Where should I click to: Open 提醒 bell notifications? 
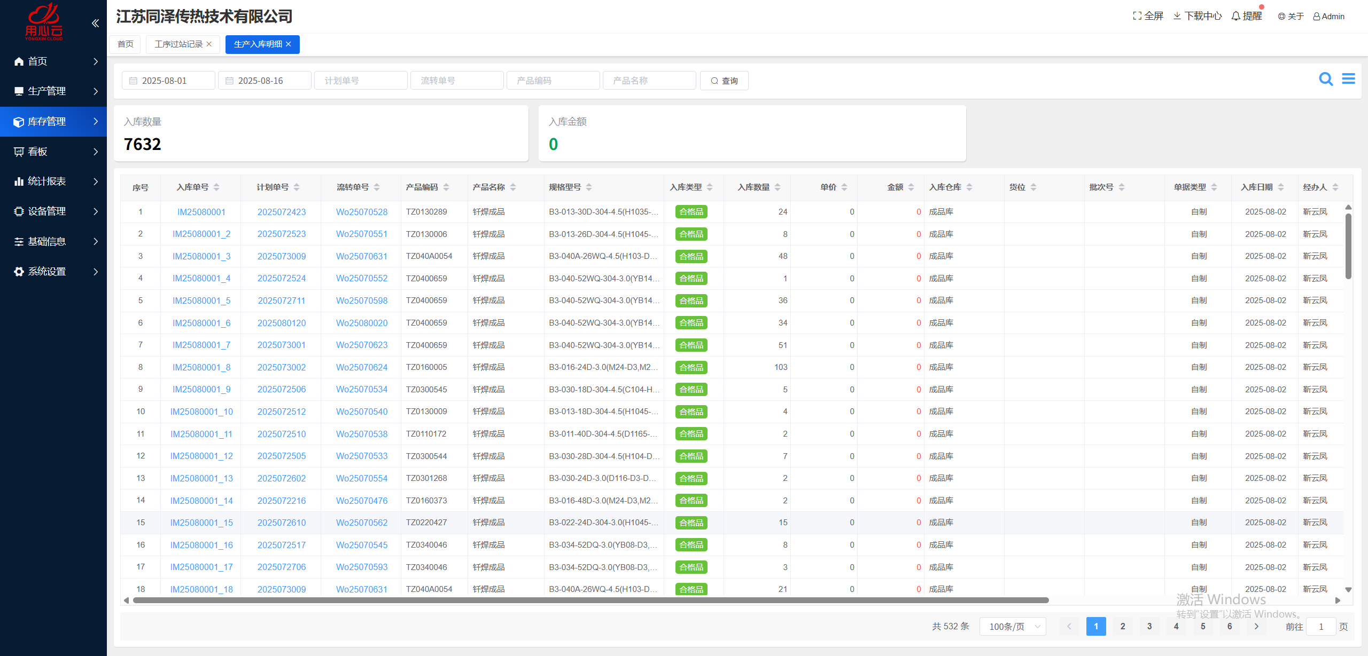point(1236,16)
